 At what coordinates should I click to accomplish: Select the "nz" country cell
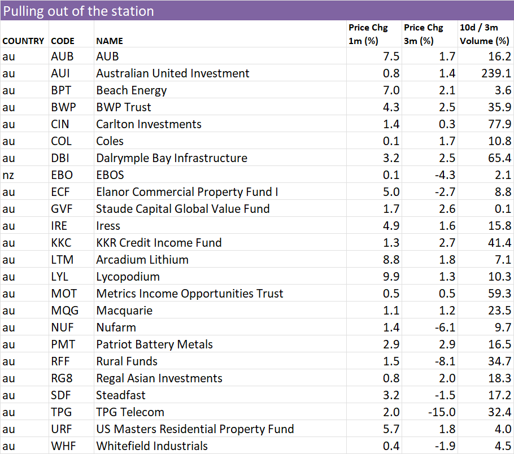click(8, 175)
